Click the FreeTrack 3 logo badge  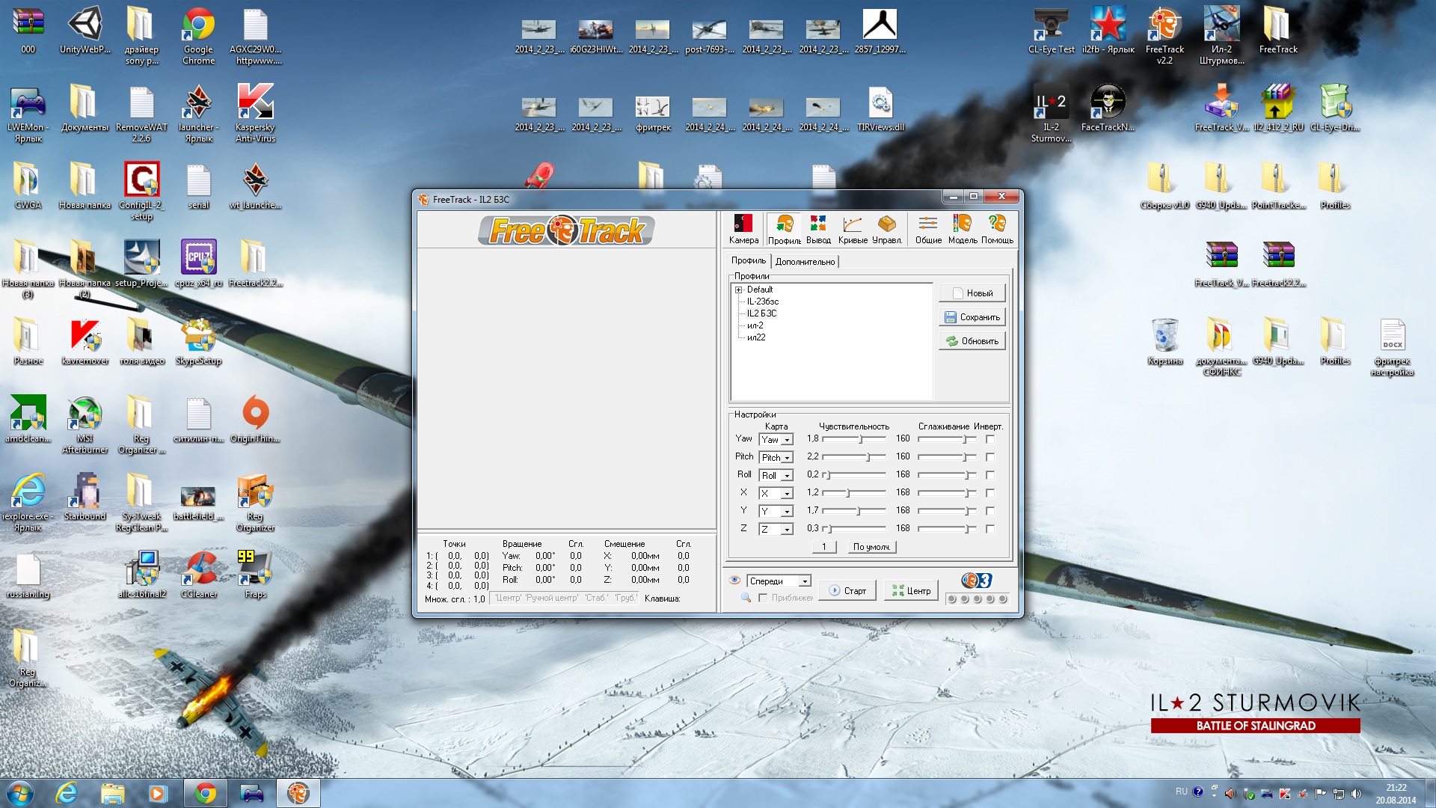pos(976,581)
